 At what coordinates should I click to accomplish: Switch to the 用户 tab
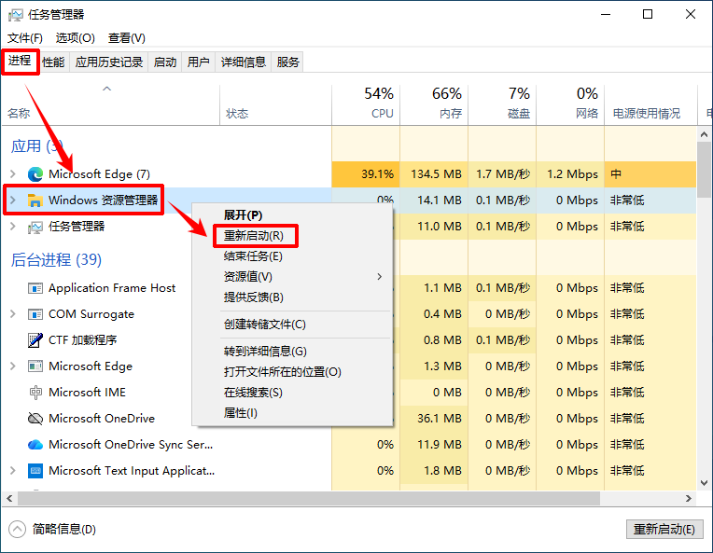[198, 62]
